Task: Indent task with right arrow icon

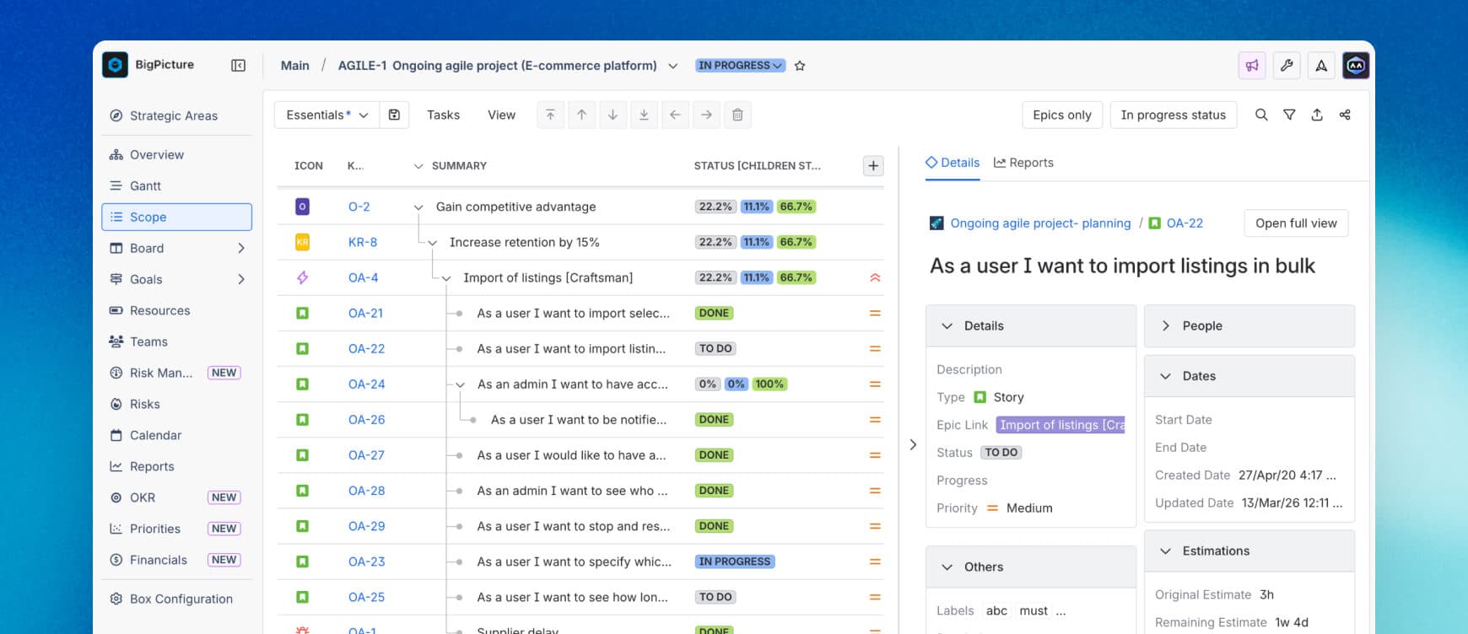Action: tap(706, 115)
